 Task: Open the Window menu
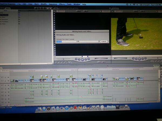point(77,4)
